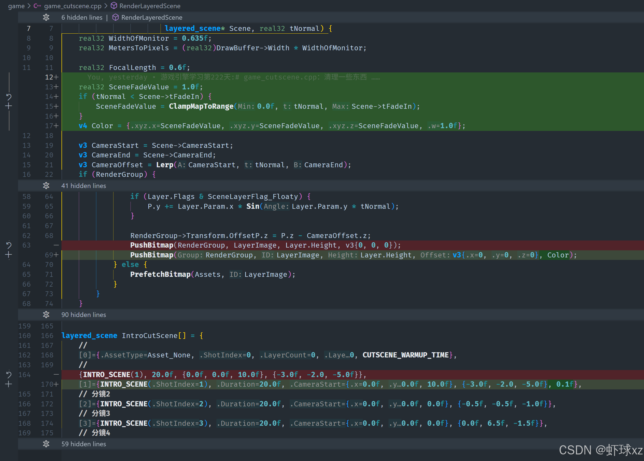Open the 'game' folder breadcrumb
Screen dimensions: 644x461
(16, 6)
